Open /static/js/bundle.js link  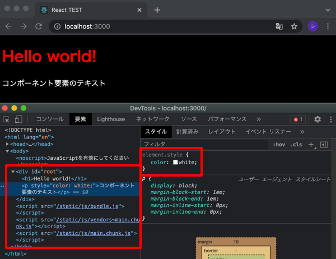(87, 206)
